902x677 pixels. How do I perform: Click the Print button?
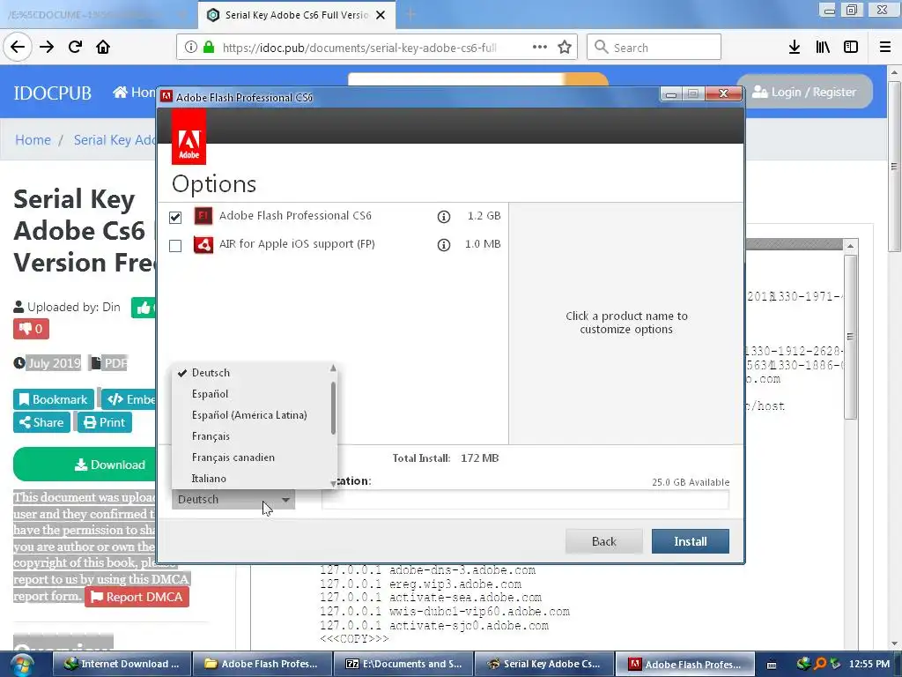[105, 422]
